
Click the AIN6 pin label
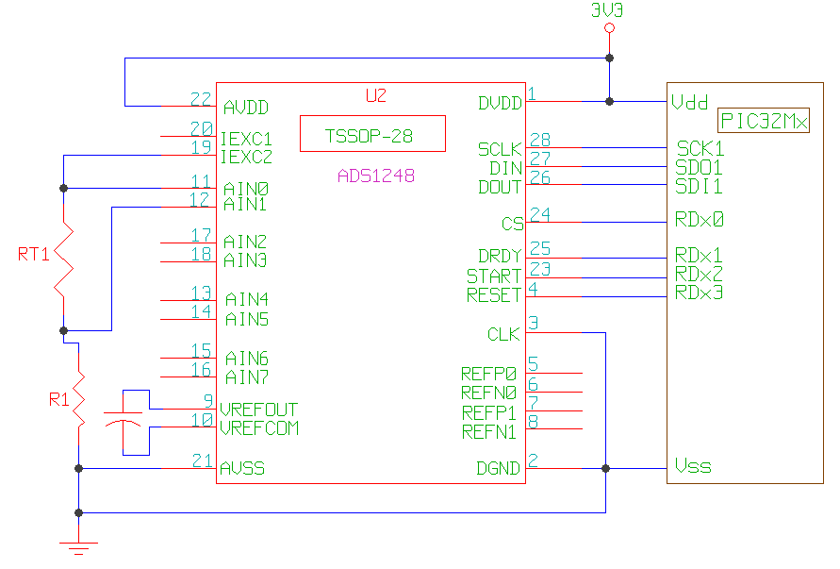coord(247,359)
